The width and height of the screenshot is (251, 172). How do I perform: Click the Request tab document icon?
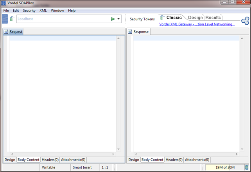[x=6, y=32]
